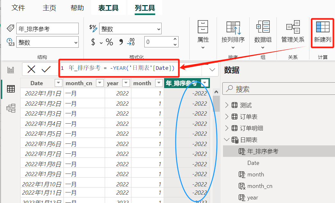Switch to Model view icon

tap(11, 108)
